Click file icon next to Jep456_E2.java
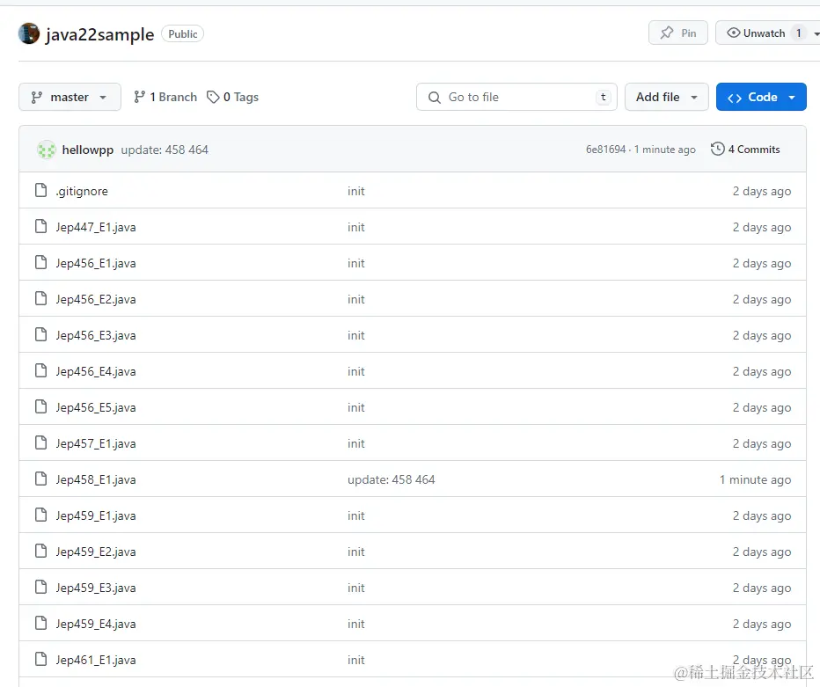820x687 pixels. 40,298
